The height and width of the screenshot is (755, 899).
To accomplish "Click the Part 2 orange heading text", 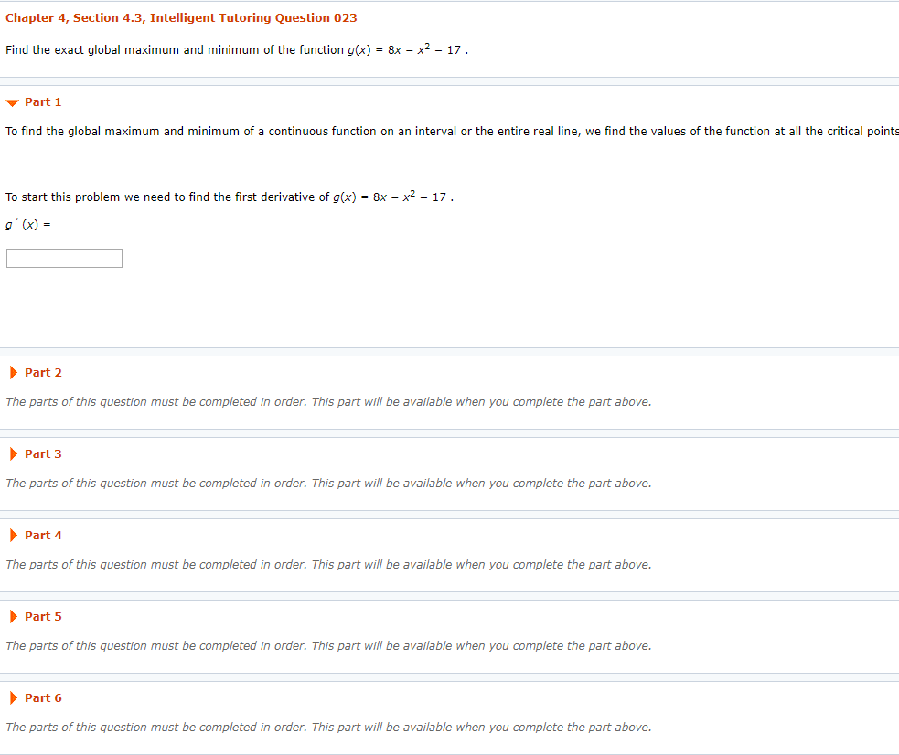I will coord(43,372).
